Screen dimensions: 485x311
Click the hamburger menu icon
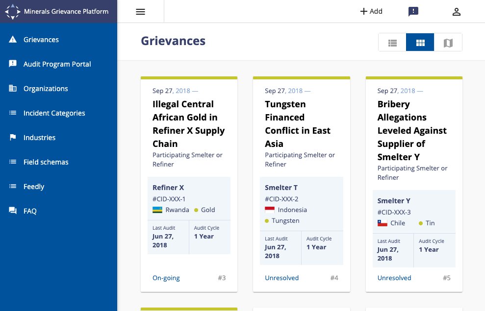tap(140, 12)
